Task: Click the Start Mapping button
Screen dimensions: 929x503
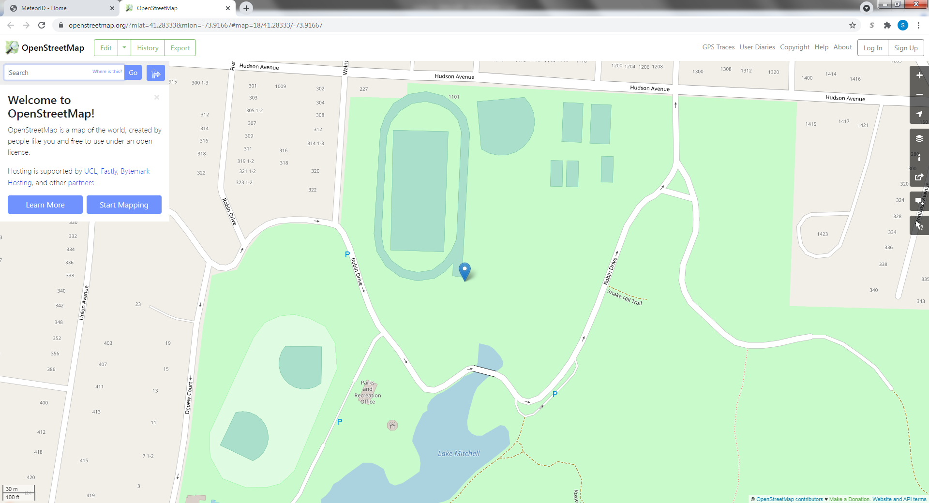Action: (124, 205)
